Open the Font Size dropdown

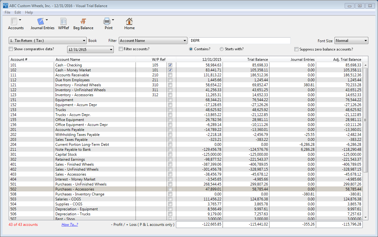point(351,41)
